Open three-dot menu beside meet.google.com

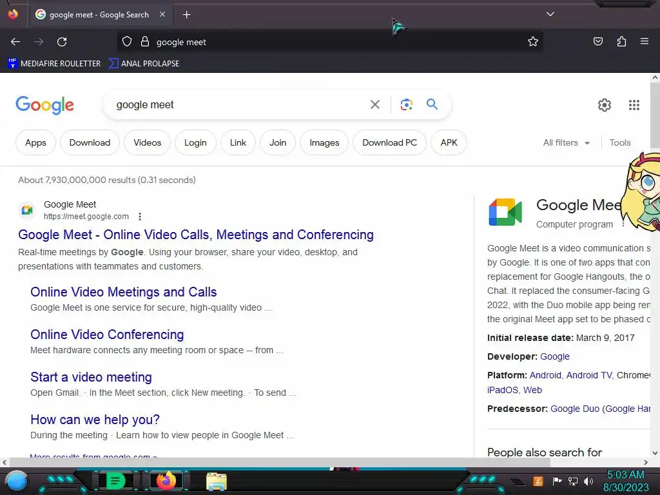tap(140, 217)
